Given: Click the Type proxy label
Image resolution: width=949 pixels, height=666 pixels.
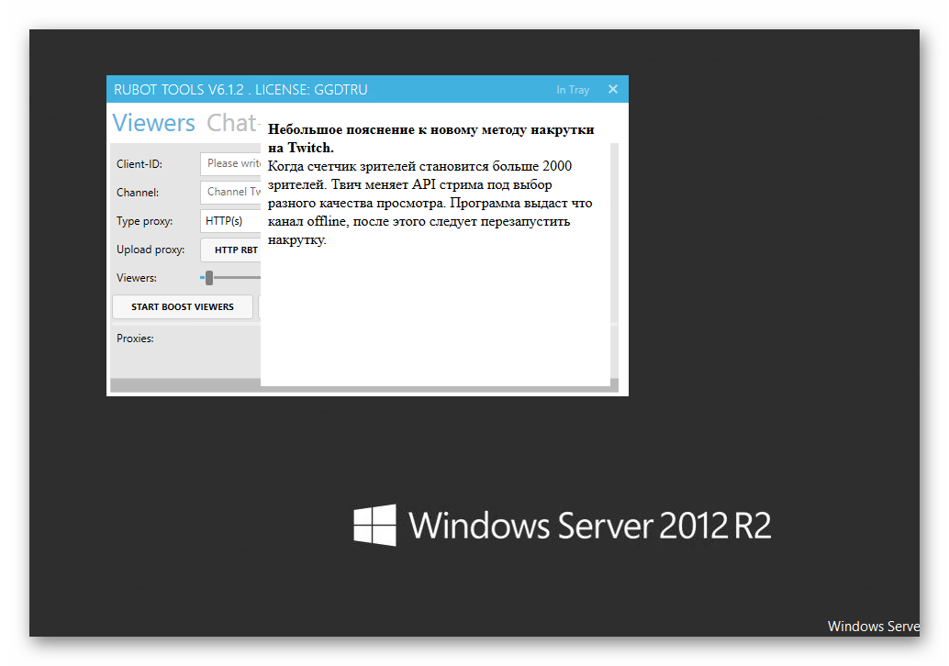Looking at the screenshot, I should tap(144, 221).
